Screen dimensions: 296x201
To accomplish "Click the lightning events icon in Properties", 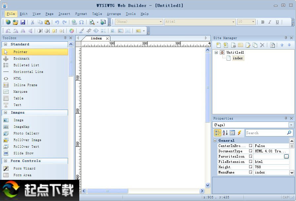I will pos(240,133).
